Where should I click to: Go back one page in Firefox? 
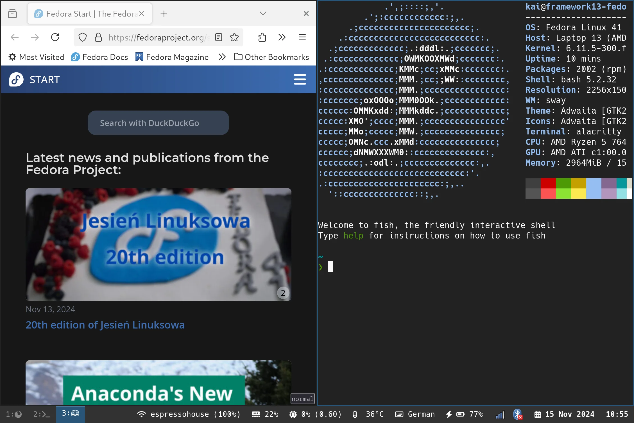[14, 37]
